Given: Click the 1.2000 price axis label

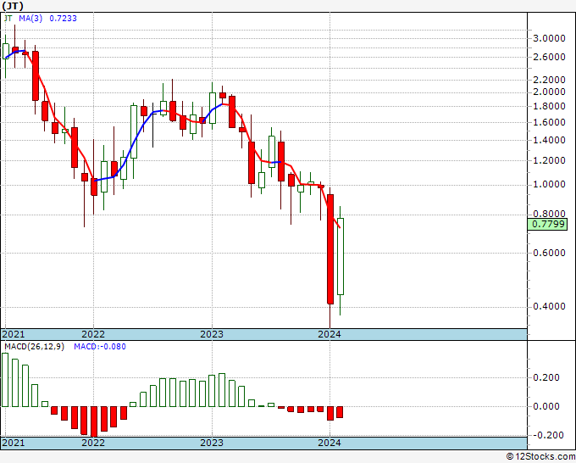Looking at the screenshot, I should (x=549, y=161).
